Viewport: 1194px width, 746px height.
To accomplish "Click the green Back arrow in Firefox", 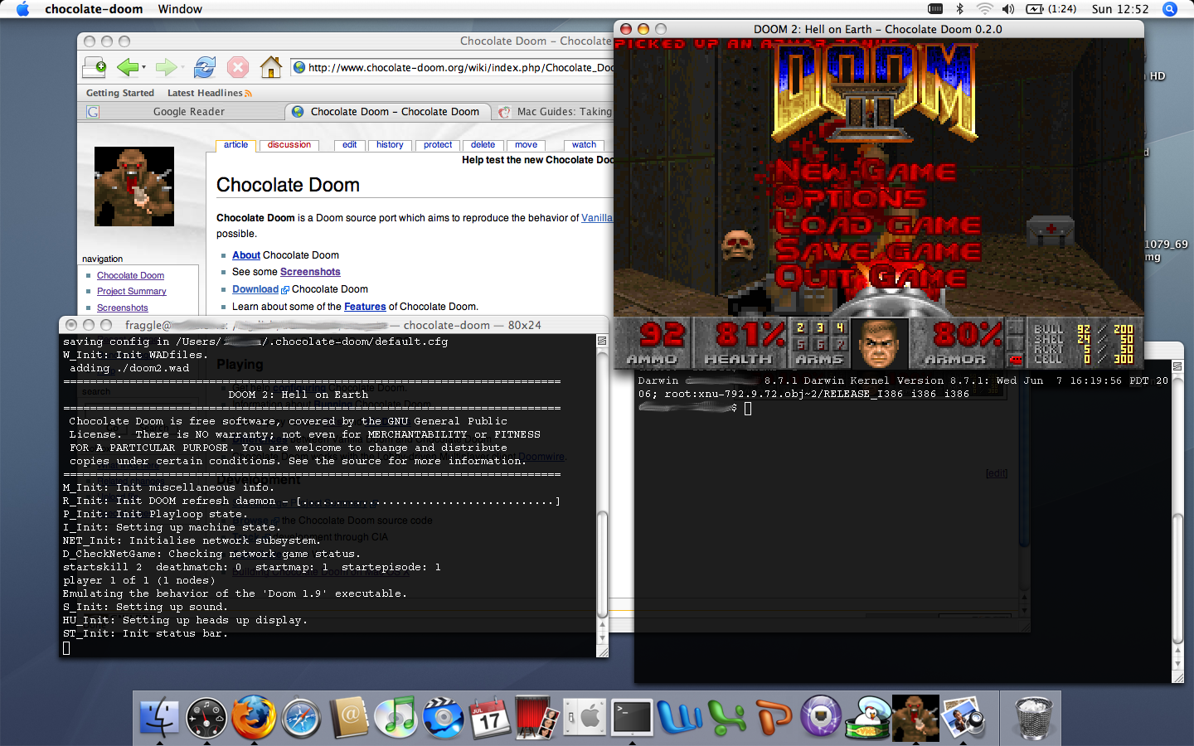I will coord(127,67).
